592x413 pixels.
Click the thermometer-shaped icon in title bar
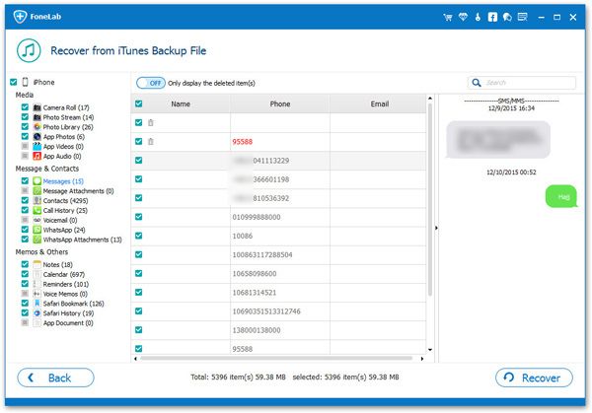(x=478, y=17)
